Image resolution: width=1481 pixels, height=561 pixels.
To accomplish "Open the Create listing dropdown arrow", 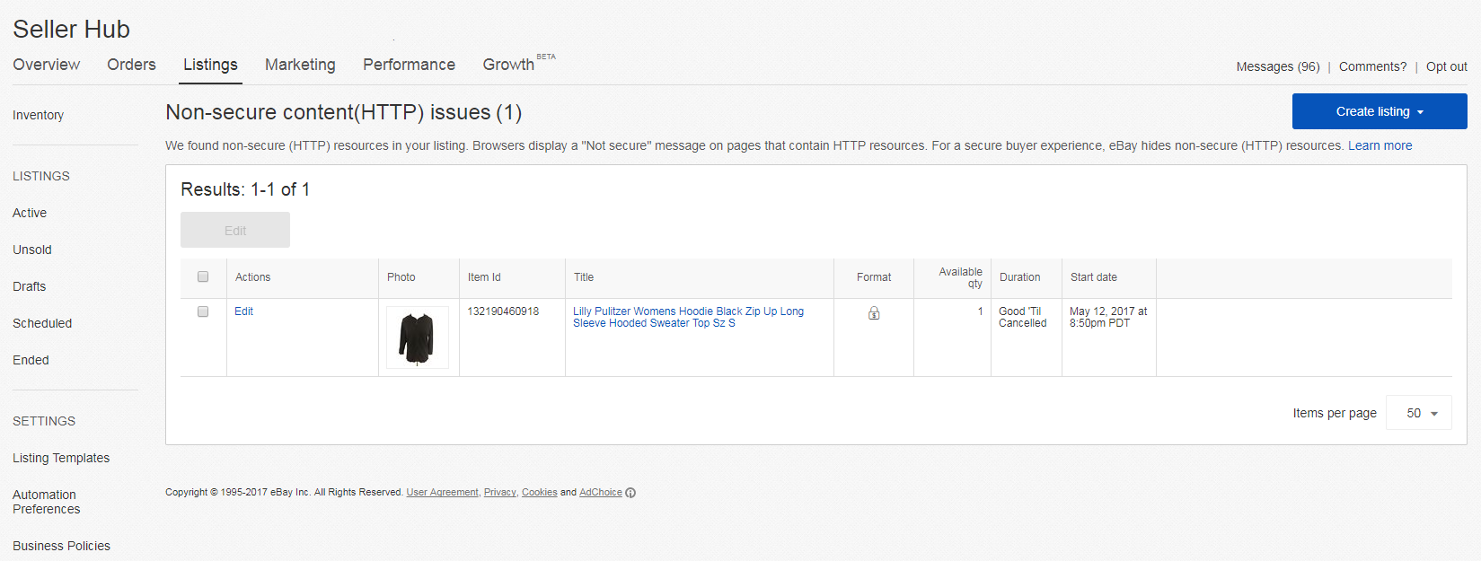I will (x=1420, y=112).
